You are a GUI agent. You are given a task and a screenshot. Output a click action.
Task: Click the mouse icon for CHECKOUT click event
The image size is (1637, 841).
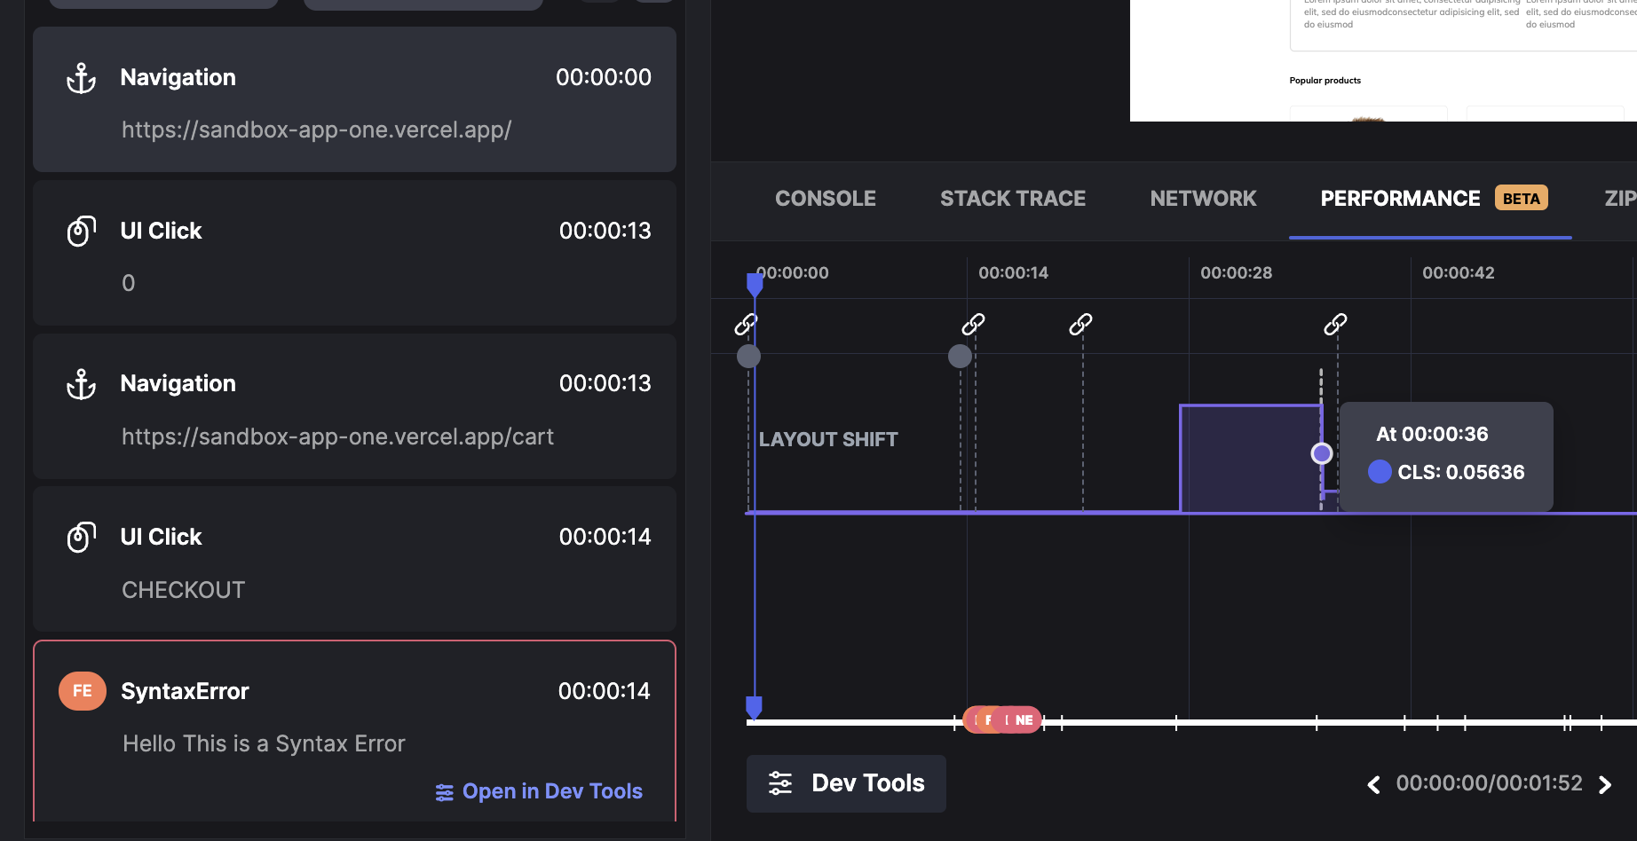pyautogui.click(x=82, y=538)
